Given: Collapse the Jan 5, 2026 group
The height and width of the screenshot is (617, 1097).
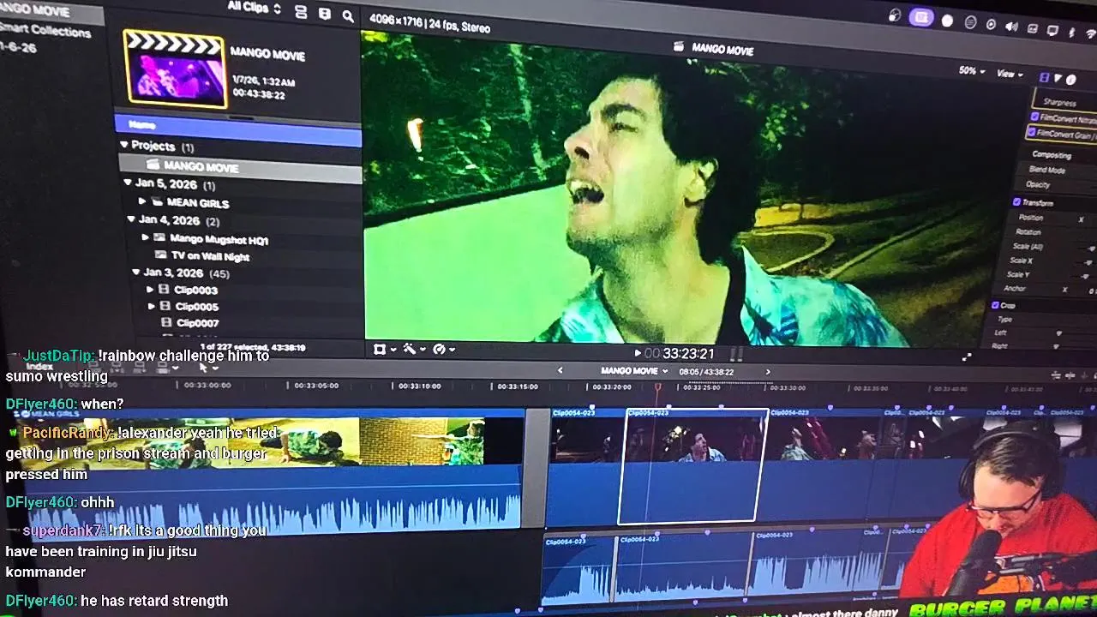Looking at the screenshot, I should 128,183.
